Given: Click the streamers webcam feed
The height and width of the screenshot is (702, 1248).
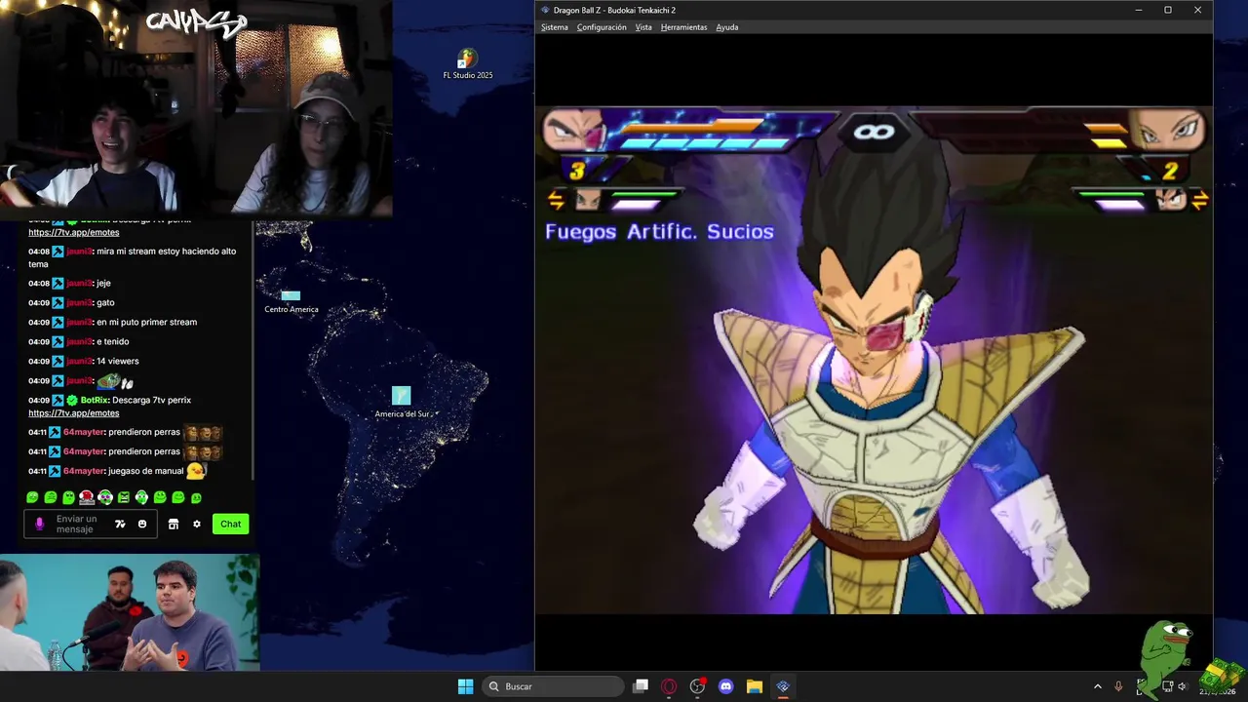Looking at the screenshot, I should [196, 107].
